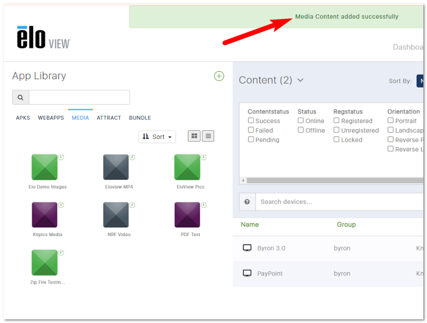Expand the Content (2) dropdown chevron

pyautogui.click(x=300, y=80)
